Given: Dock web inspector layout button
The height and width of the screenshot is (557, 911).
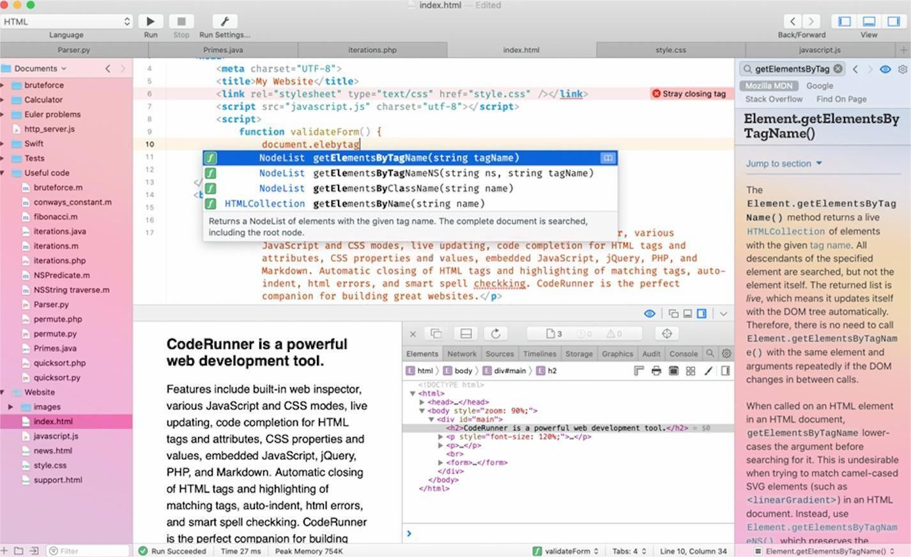Looking at the screenshot, I should point(466,333).
